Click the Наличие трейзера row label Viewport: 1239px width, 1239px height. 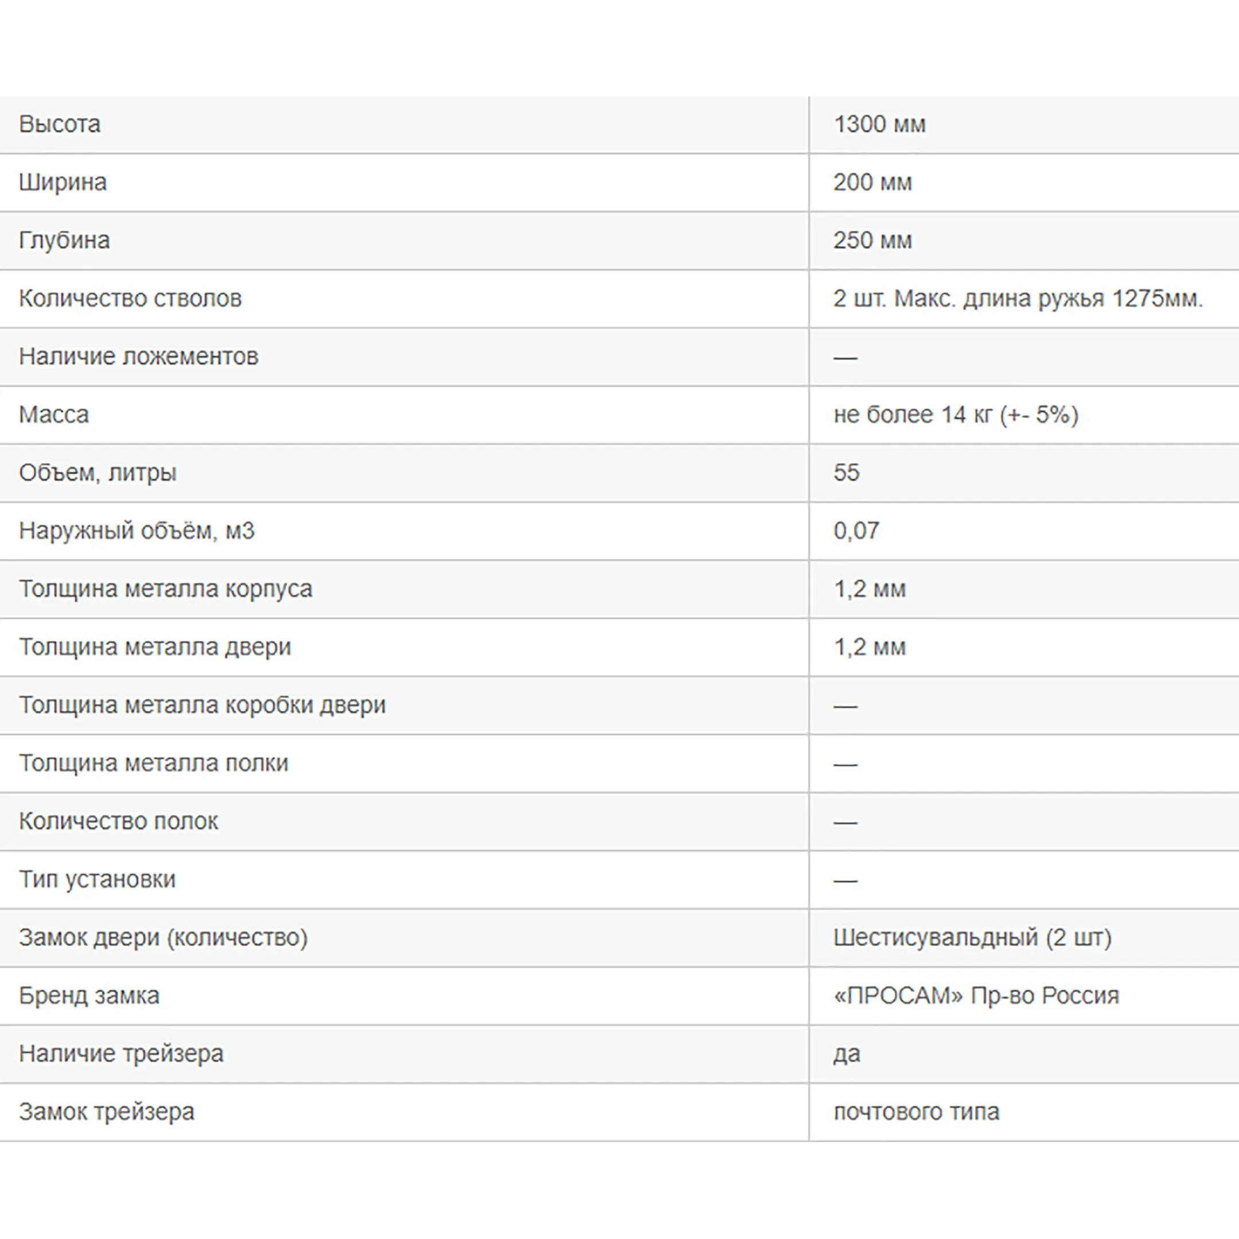click(x=121, y=1054)
